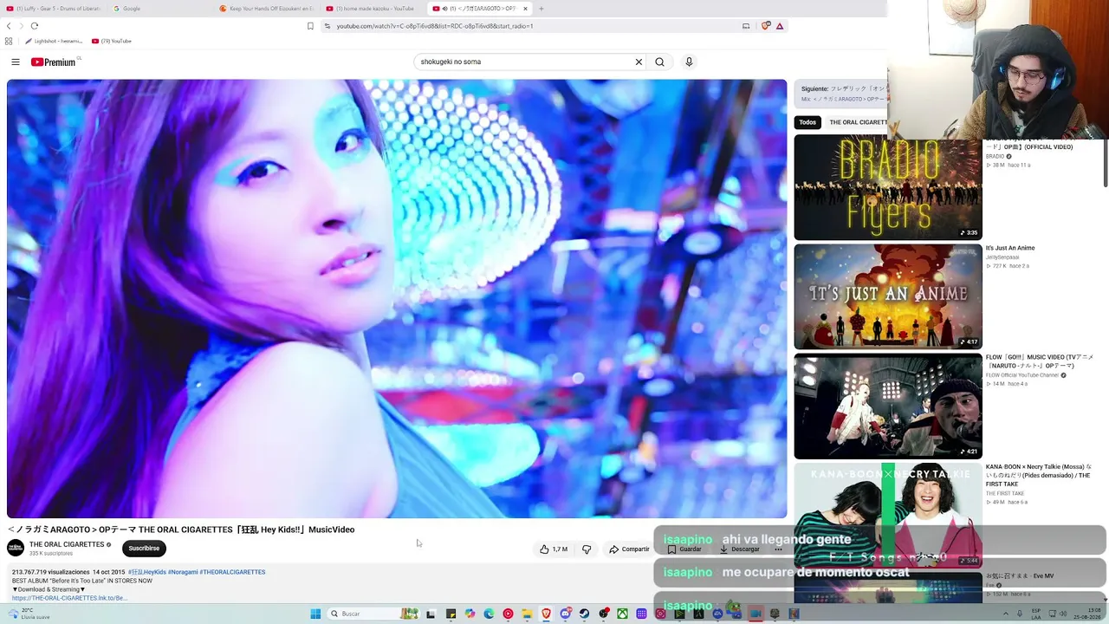Open FLOW GO!!! MUSIC VIDEO title
This screenshot has height=624, width=1109.
(1039, 361)
